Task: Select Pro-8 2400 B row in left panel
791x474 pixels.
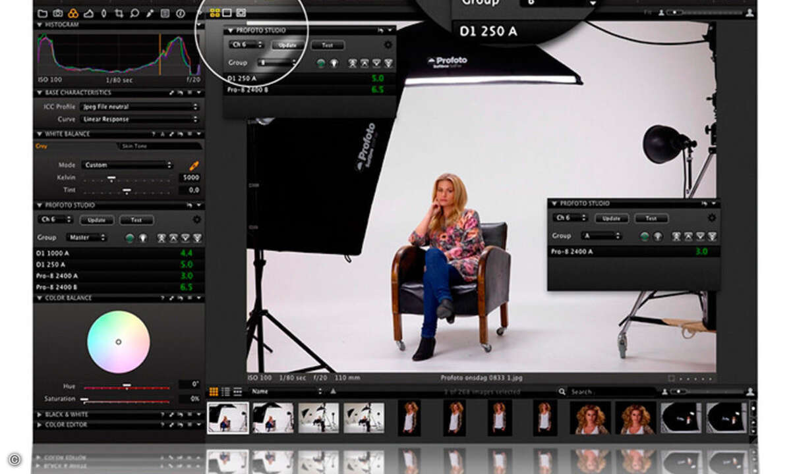Action: click(x=118, y=288)
